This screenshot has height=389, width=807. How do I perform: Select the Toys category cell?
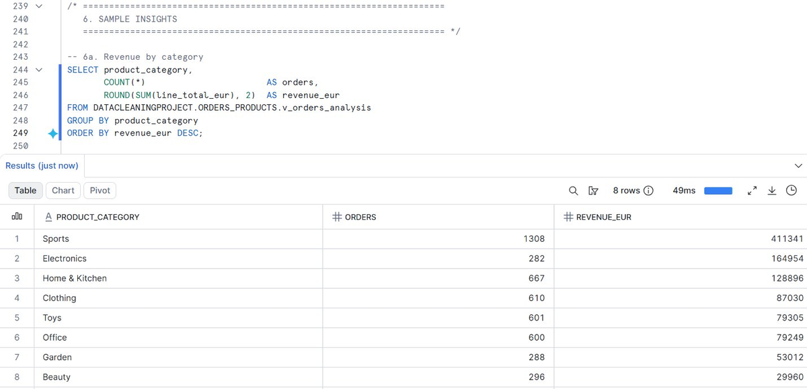[178, 318]
